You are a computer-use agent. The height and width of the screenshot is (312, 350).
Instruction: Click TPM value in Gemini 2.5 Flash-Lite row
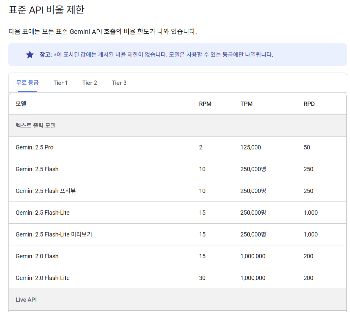(253, 213)
